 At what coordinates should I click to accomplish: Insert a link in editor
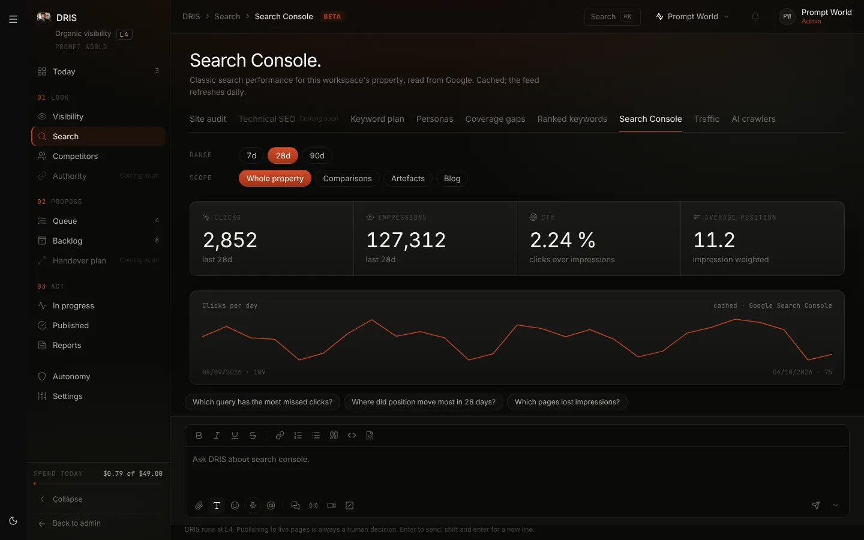pos(280,436)
